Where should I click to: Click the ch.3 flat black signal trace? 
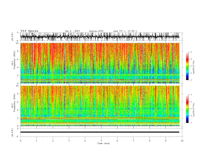(x=100, y=132)
